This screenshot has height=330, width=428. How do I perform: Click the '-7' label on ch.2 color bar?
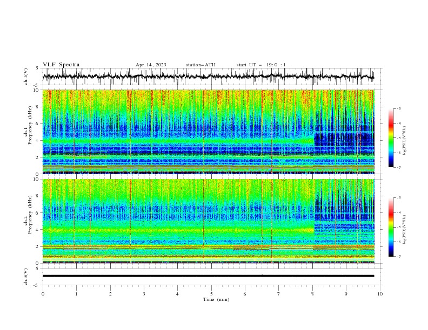click(398, 257)
